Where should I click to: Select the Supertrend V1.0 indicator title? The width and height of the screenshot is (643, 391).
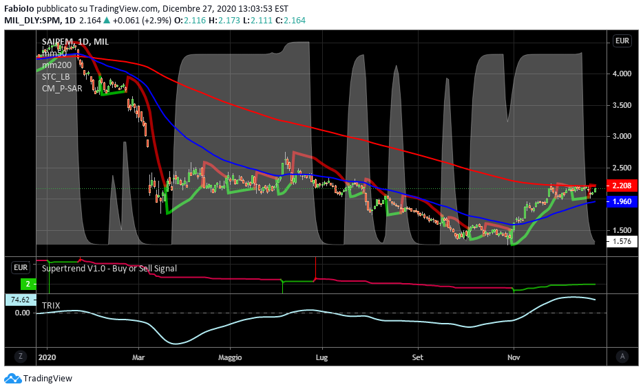coord(109,268)
